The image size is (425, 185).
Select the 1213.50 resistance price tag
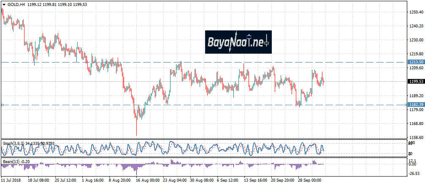click(415, 62)
